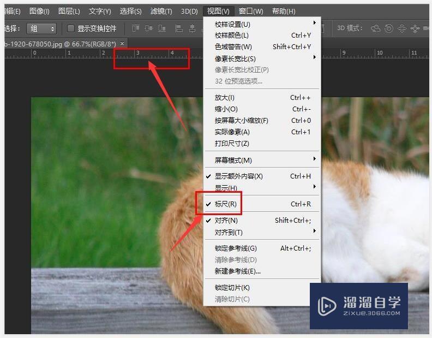Image resolution: width=432 pixels, height=338 pixels.
Task: Open the 组 auto-select dropdown
Action: pos(41,28)
